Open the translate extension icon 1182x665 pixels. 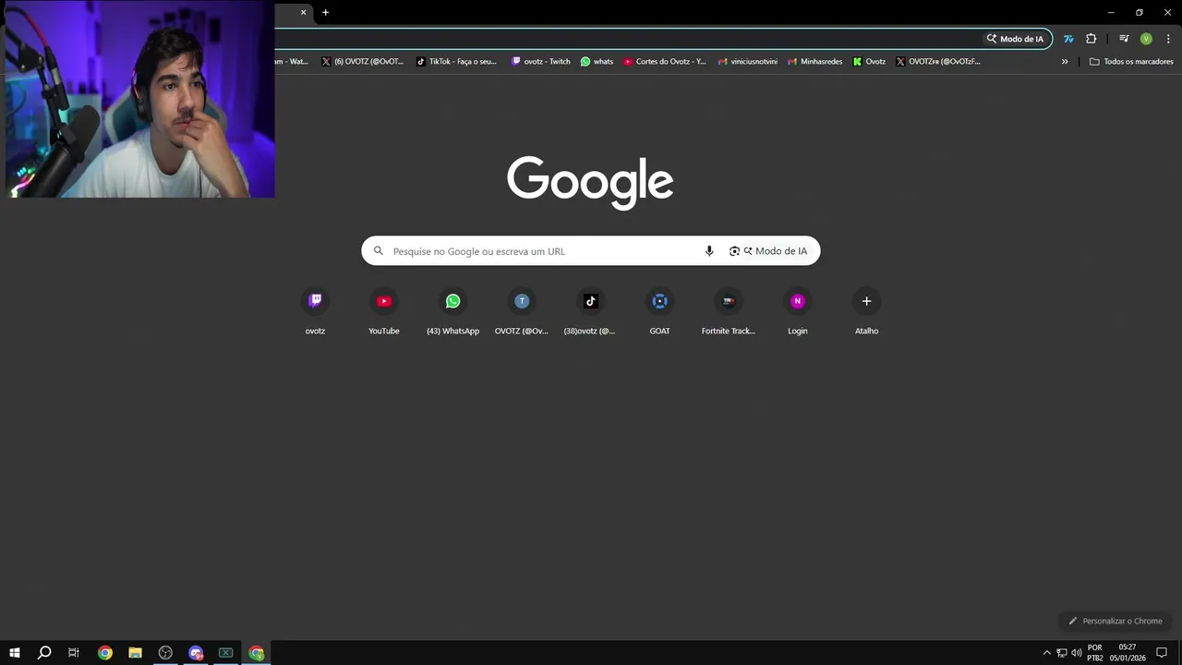pyautogui.click(x=1068, y=39)
